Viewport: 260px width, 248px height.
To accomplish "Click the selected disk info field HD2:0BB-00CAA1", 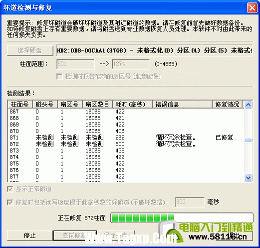I will 154,50.
